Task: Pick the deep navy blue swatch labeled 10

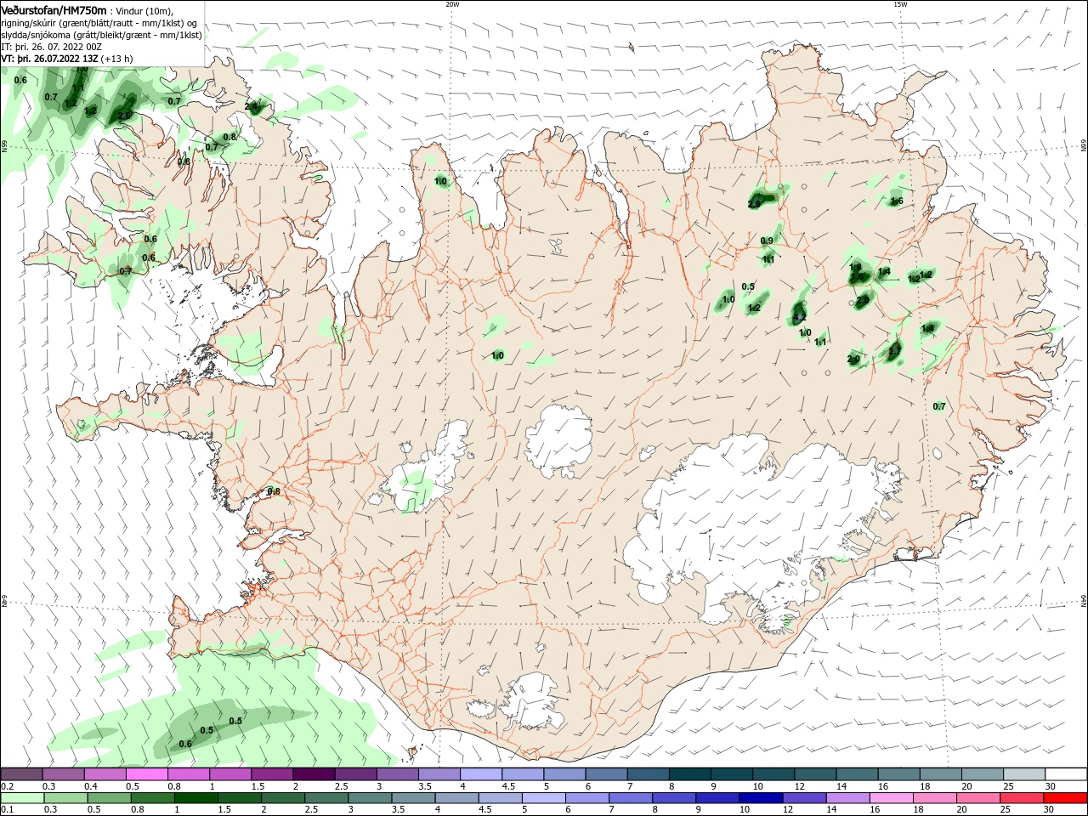Action: pos(761,798)
